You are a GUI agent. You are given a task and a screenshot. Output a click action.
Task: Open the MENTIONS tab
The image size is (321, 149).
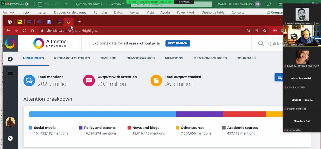tap(174, 58)
